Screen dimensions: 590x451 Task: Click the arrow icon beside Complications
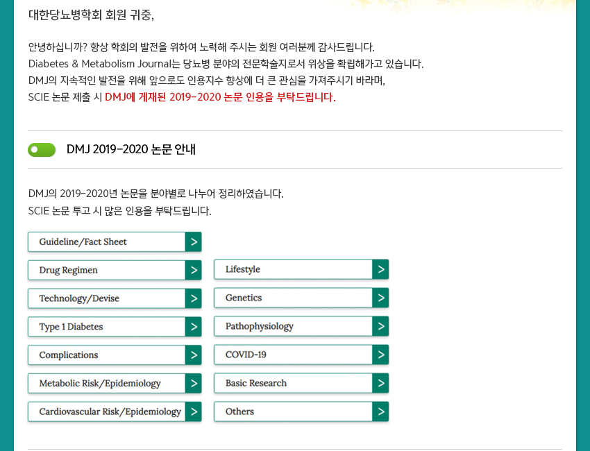pyautogui.click(x=194, y=355)
